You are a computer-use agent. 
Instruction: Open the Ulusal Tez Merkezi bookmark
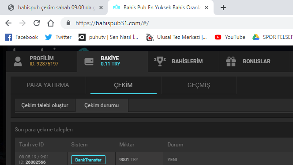pyautogui.click(x=177, y=37)
